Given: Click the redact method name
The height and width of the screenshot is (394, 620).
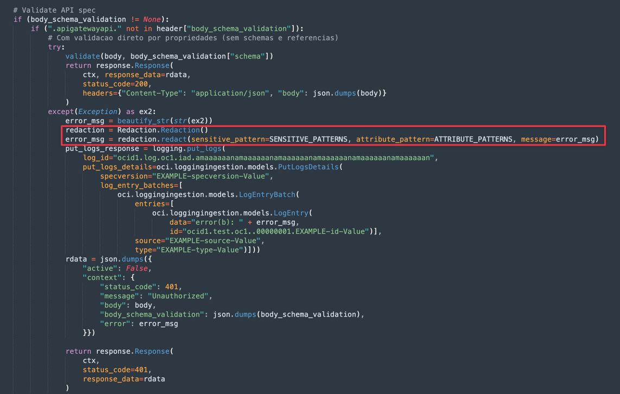Looking at the screenshot, I should [x=174, y=139].
